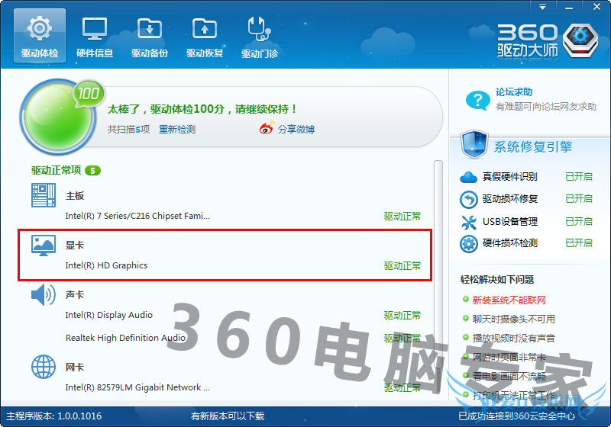Screen dimensions: 611x427
Task: Click 已成功连接到360云安全中心 status text
Action: click(x=517, y=416)
